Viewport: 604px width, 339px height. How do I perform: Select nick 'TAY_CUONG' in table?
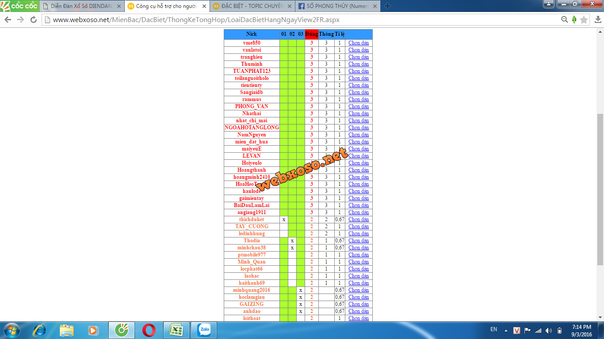(x=252, y=226)
